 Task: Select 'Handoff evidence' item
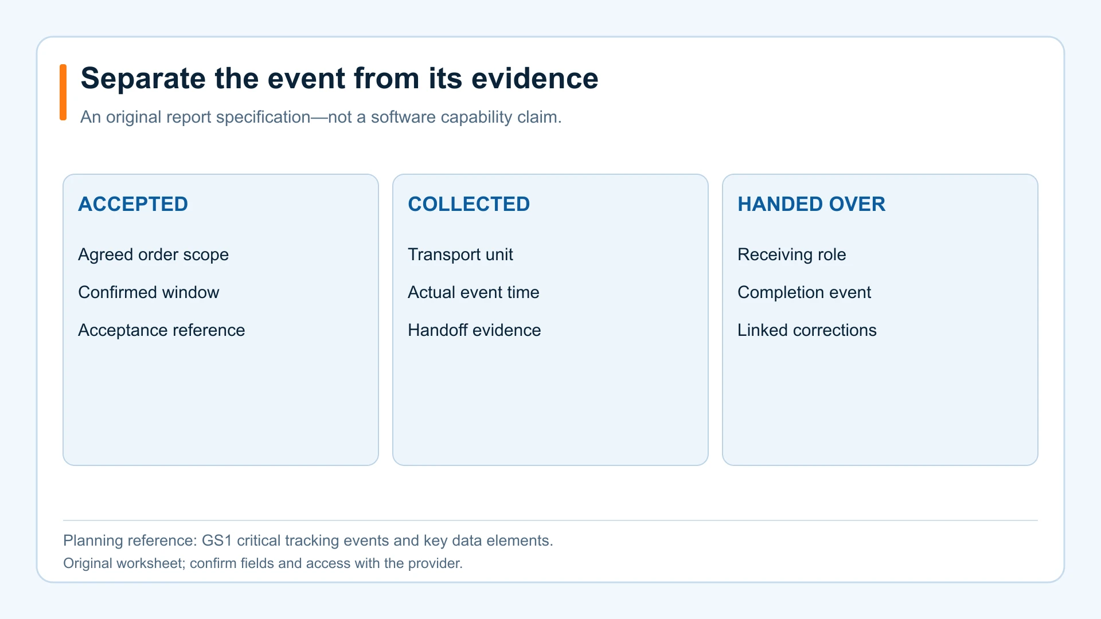tap(474, 330)
